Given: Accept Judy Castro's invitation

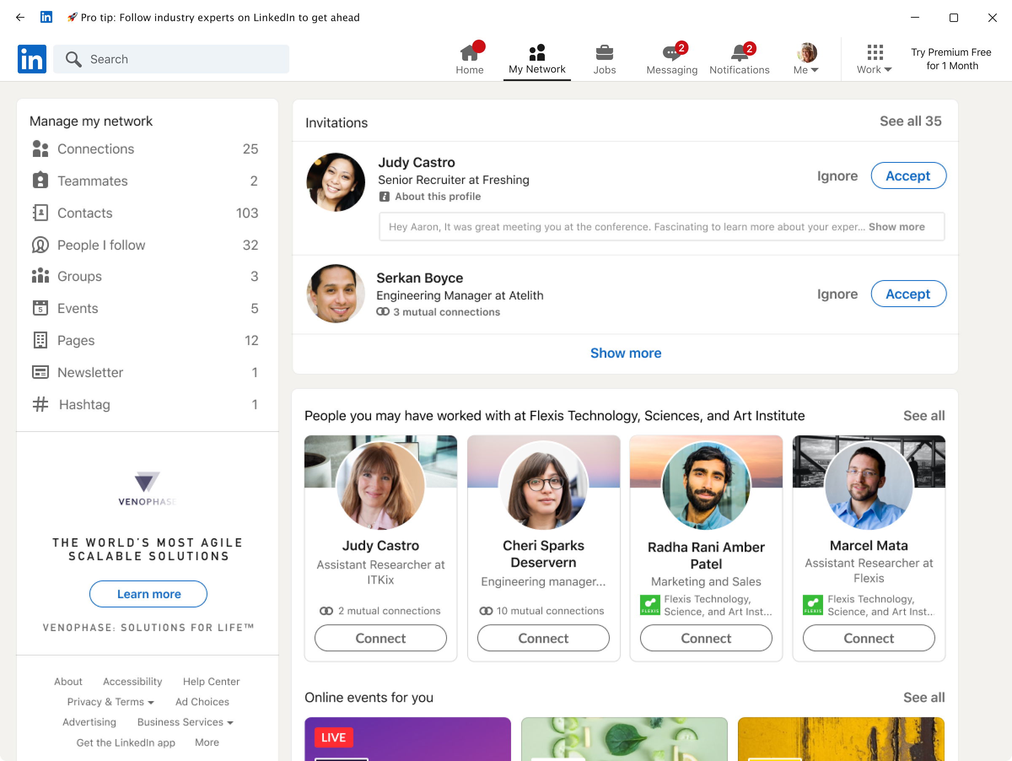Looking at the screenshot, I should 908,176.
